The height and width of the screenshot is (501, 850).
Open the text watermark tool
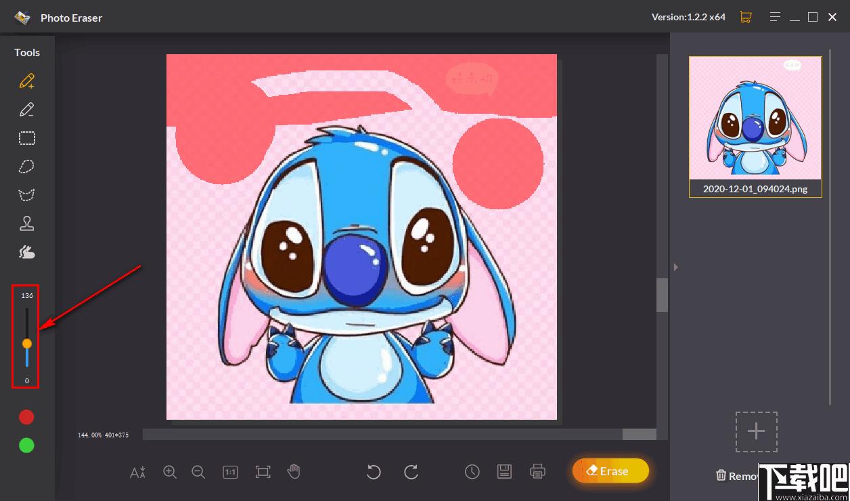[x=138, y=472]
